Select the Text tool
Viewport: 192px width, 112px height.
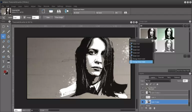pyautogui.click(x=3, y=62)
